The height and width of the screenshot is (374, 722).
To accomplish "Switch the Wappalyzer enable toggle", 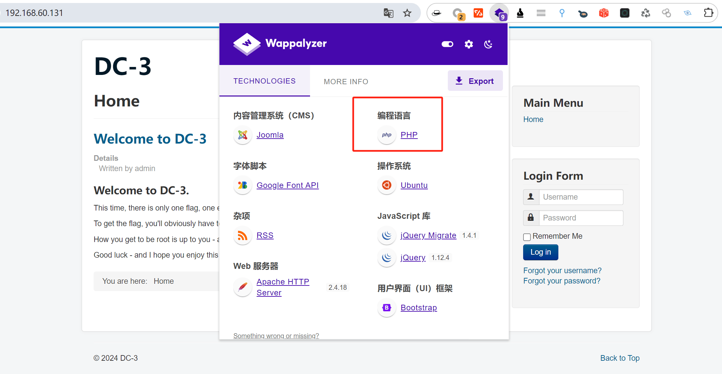I will point(447,44).
